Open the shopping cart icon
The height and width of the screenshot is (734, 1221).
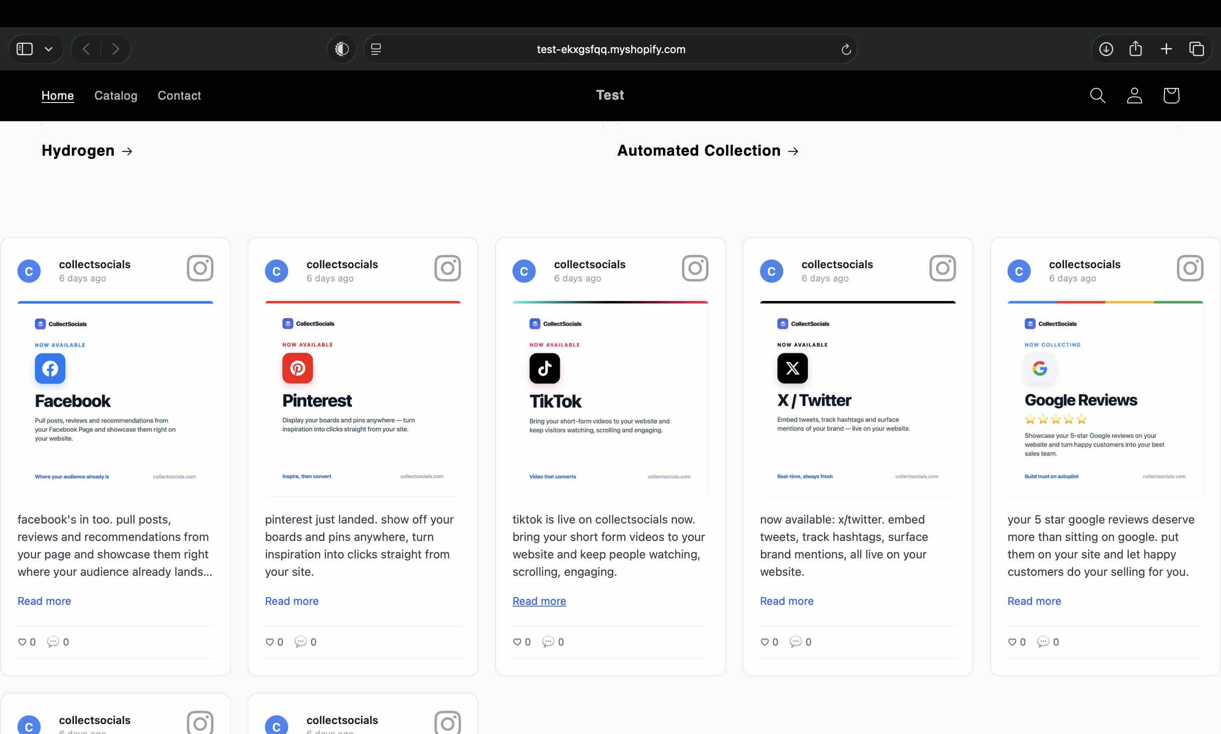click(x=1171, y=95)
